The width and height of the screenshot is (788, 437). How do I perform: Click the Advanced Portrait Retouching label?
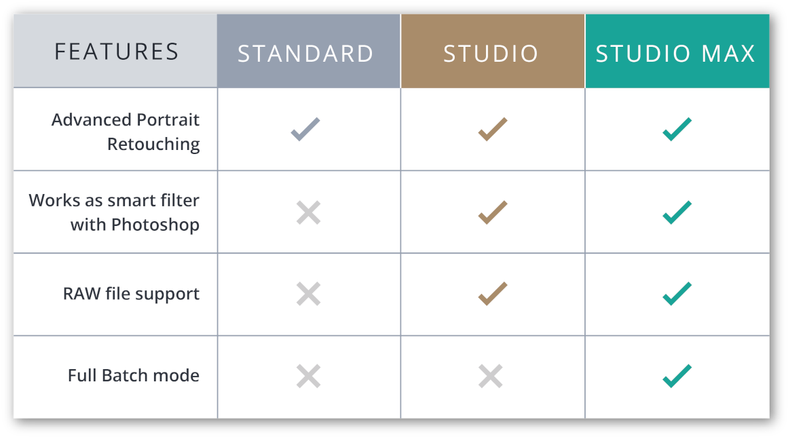click(126, 132)
